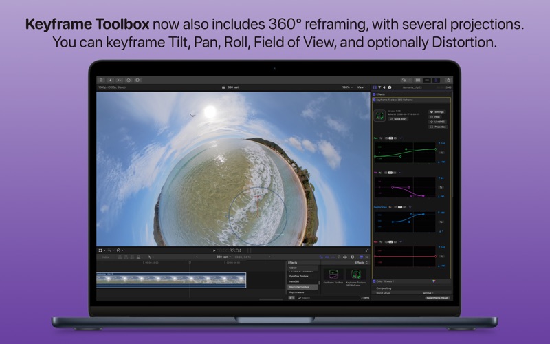Viewport: 550px width, 344px height.
Task: Select Insta360 in effects category list
Action: click(x=294, y=281)
